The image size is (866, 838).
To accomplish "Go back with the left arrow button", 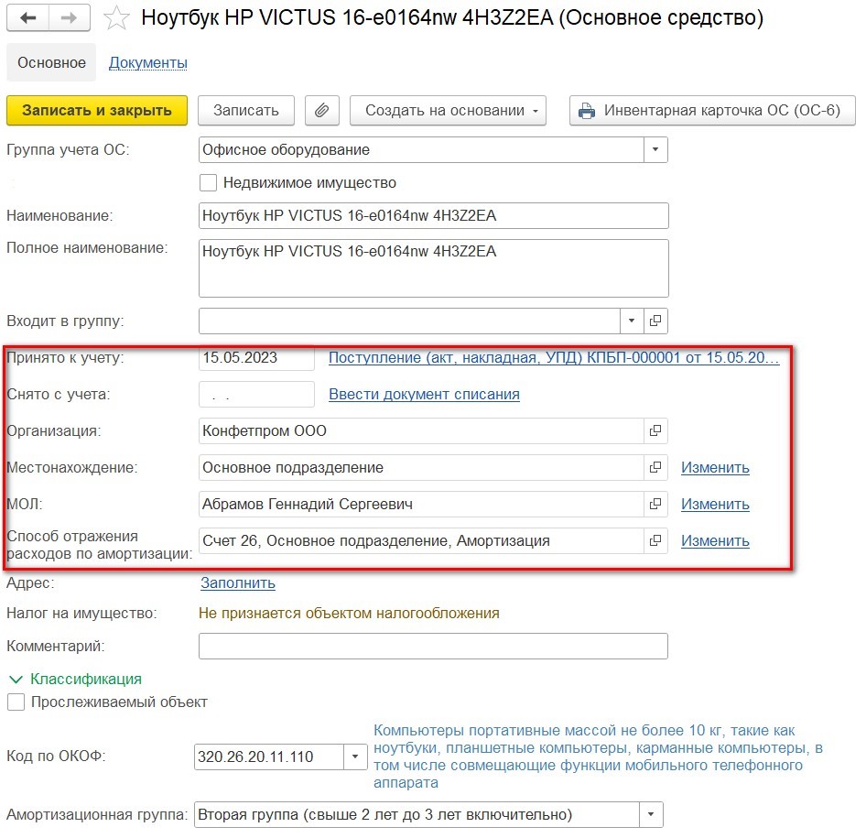I will [27, 18].
